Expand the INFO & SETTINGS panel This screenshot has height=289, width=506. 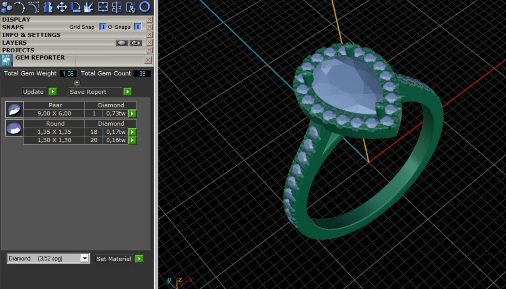73,35
